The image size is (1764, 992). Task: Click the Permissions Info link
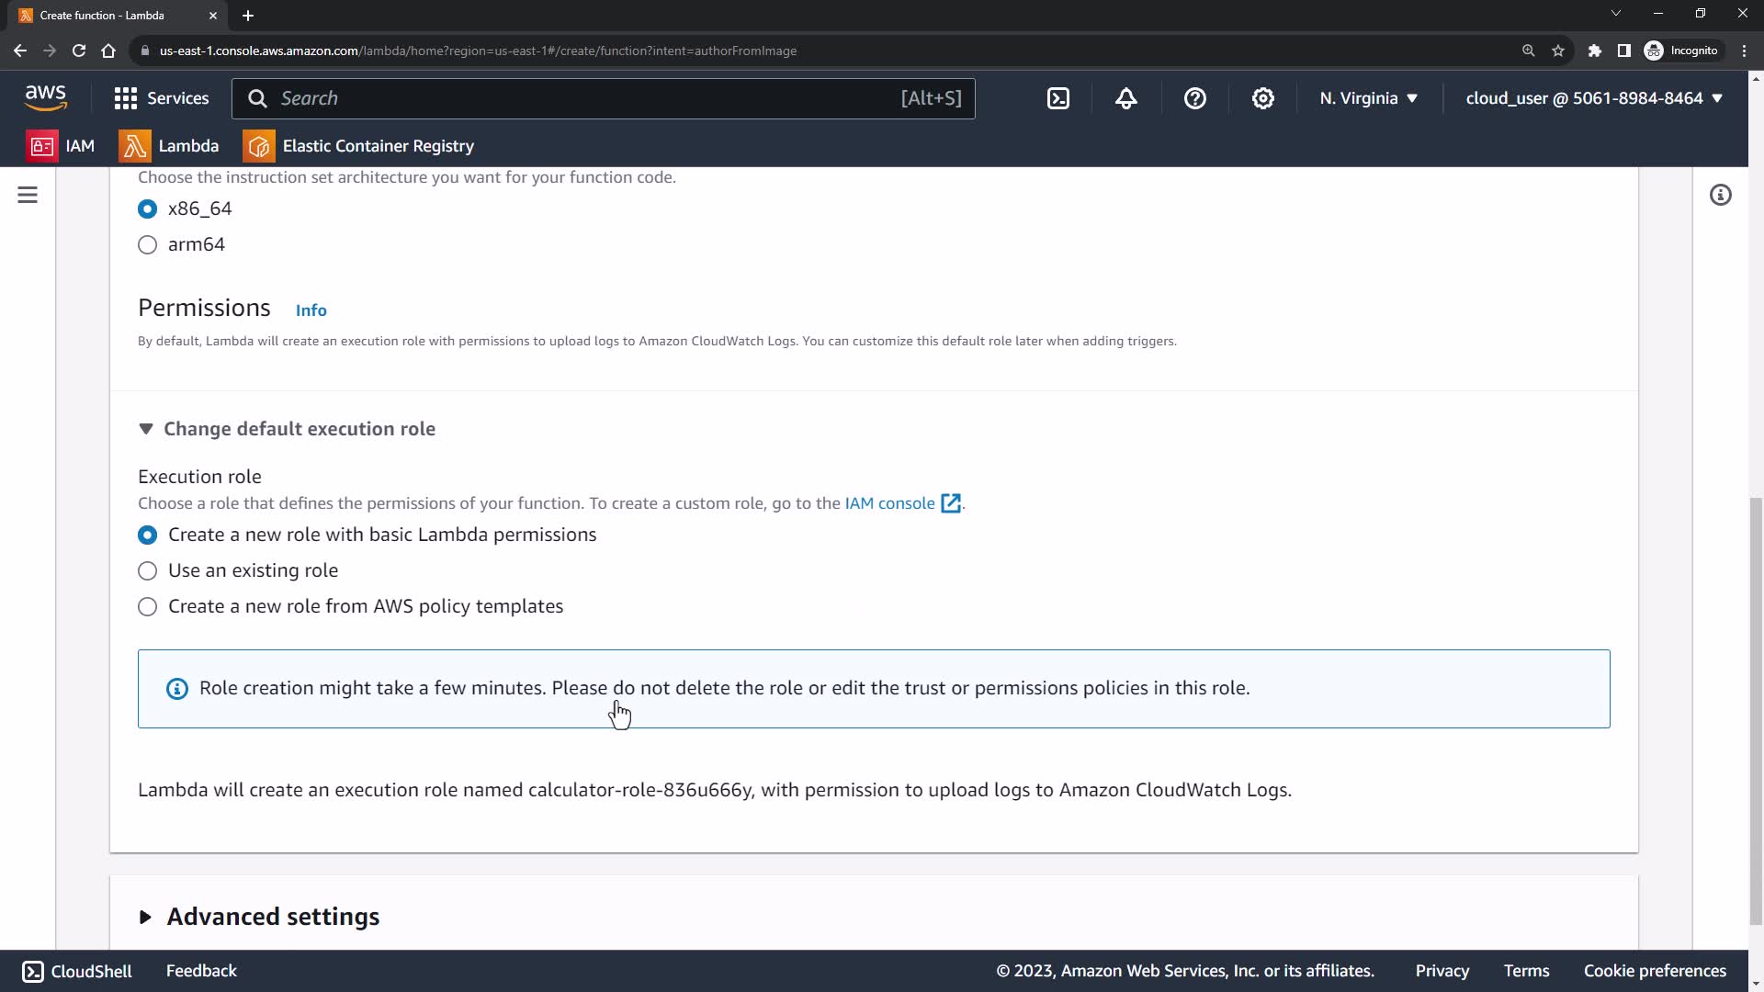coord(311,310)
